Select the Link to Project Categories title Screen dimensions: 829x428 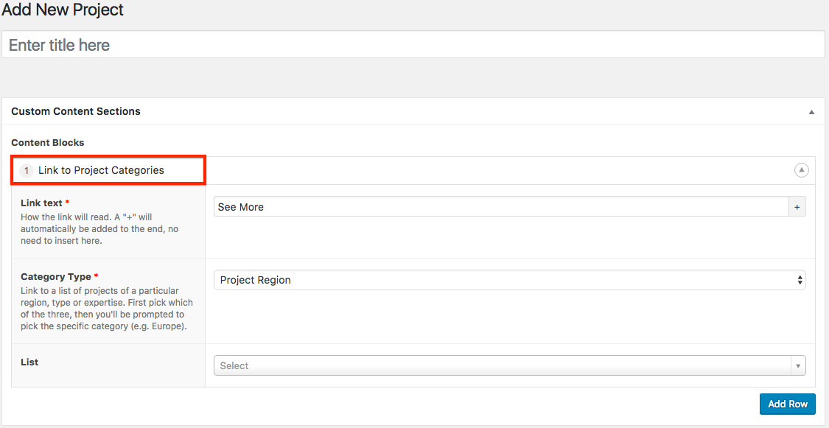pos(101,170)
